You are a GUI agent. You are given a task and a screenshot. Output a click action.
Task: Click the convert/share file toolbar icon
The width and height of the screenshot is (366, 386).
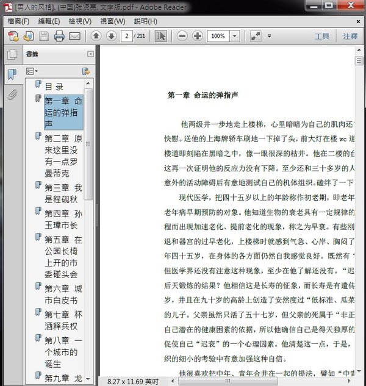coord(29,36)
